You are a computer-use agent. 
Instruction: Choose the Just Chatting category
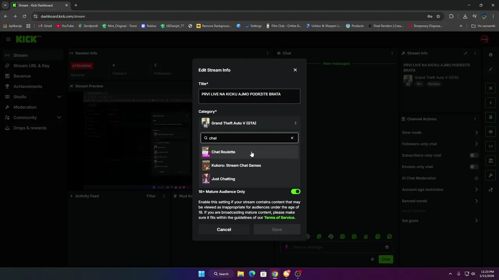(x=249, y=179)
